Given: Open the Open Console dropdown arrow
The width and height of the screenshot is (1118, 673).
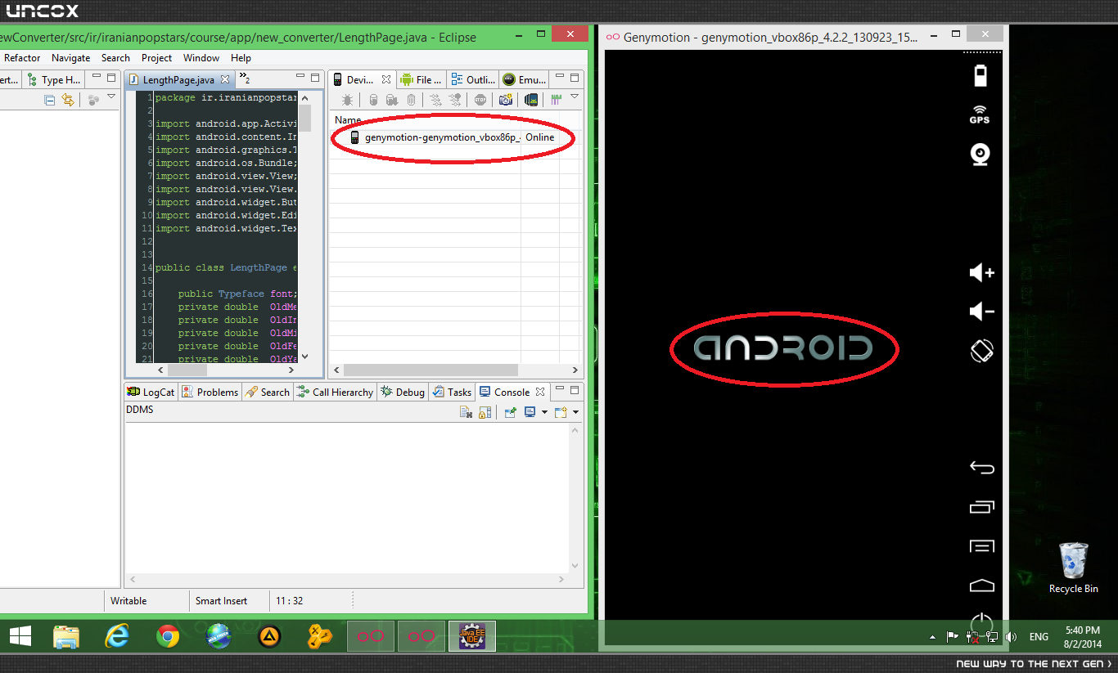Looking at the screenshot, I should point(575,412).
